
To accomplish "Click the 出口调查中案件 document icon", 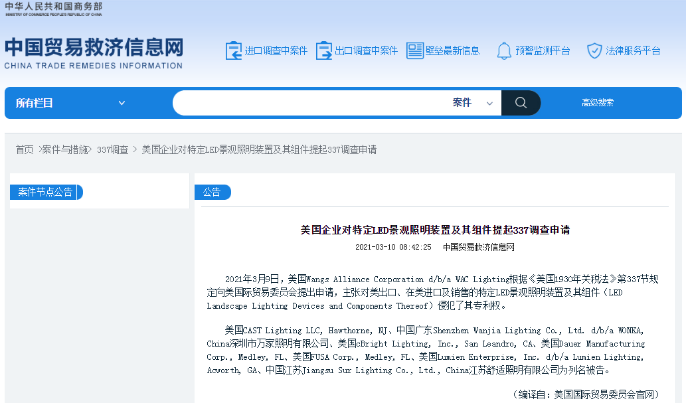I will [324, 50].
